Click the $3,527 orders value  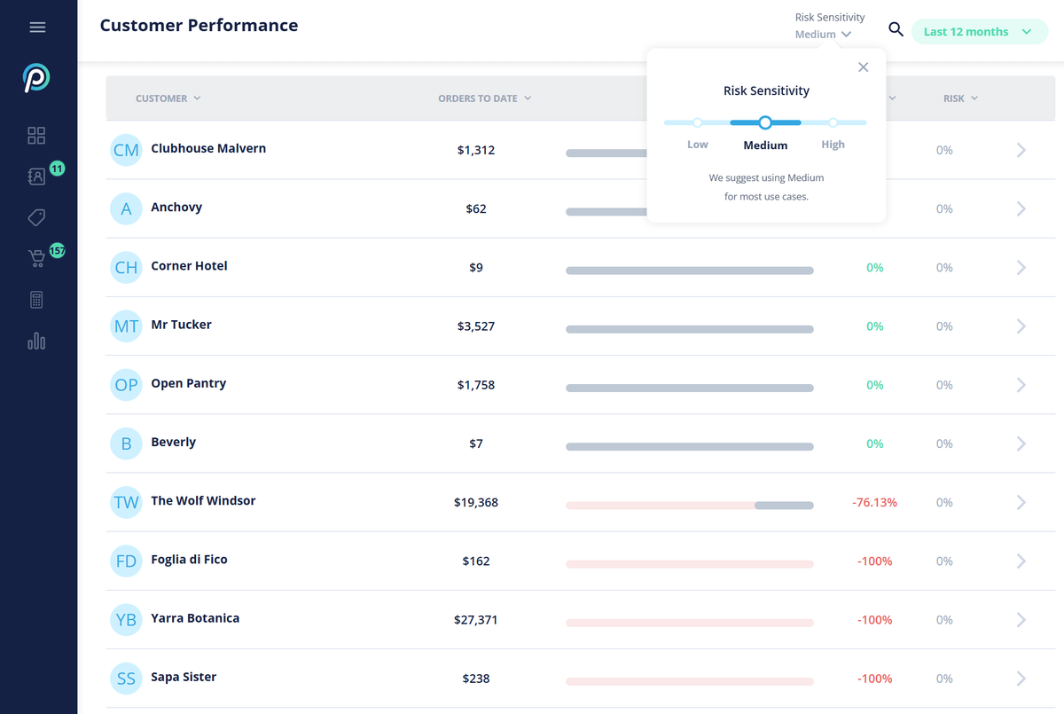click(x=476, y=326)
